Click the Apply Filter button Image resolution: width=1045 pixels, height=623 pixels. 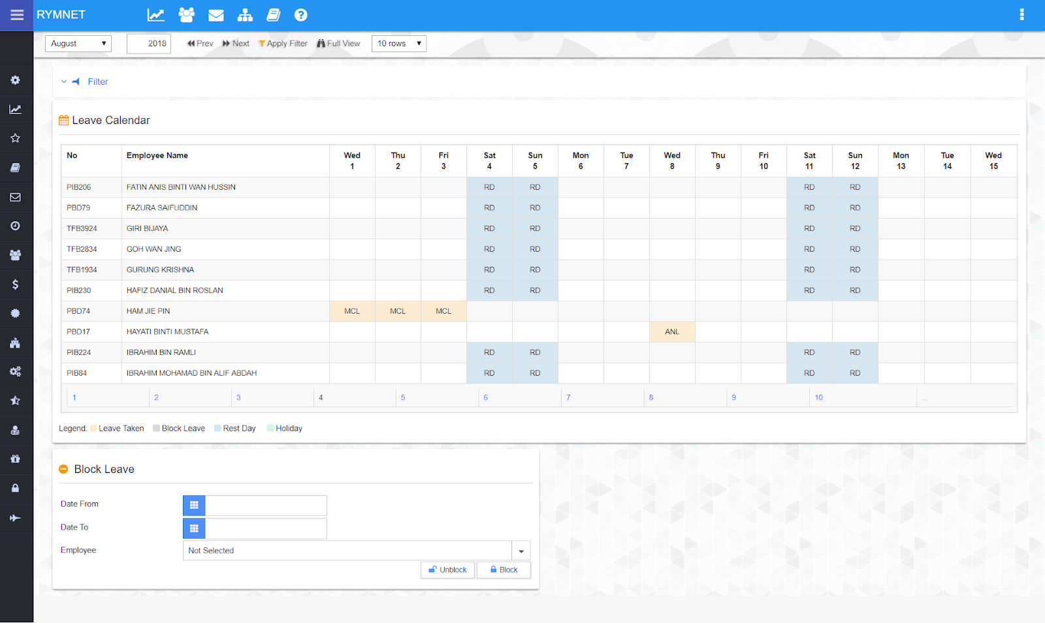coord(283,44)
